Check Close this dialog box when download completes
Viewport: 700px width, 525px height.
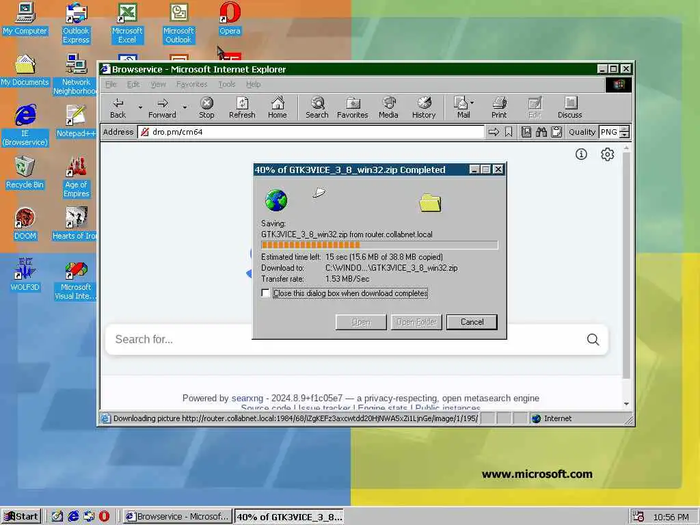[x=266, y=293]
